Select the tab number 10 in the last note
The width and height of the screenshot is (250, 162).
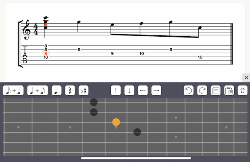pos(200,57)
